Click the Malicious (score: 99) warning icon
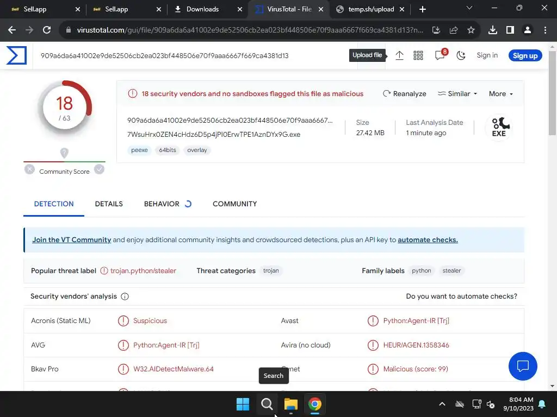 373,369
